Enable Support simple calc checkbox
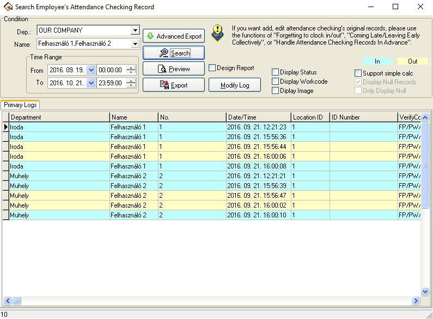Image resolution: width=433 pixels, height=319 pixels. click(358, 73)
